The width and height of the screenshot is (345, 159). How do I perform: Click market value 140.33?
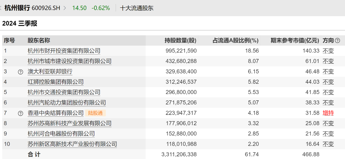click(x=310, y=51)
